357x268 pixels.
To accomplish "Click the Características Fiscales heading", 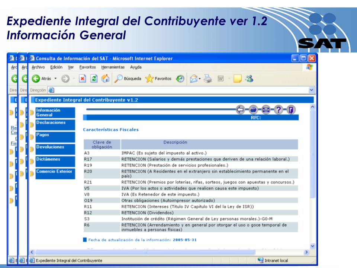I will pos(111,130).
